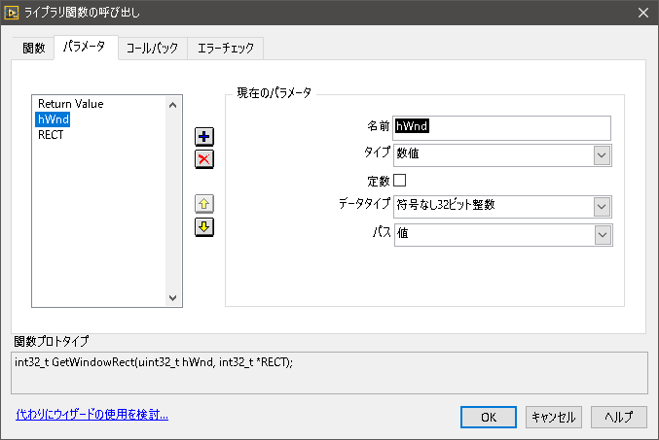Open the タイプ dropdown showing 数値
The width and height of the screenshot is (659, 440).
pyautogui.click(x=502, y=155)
